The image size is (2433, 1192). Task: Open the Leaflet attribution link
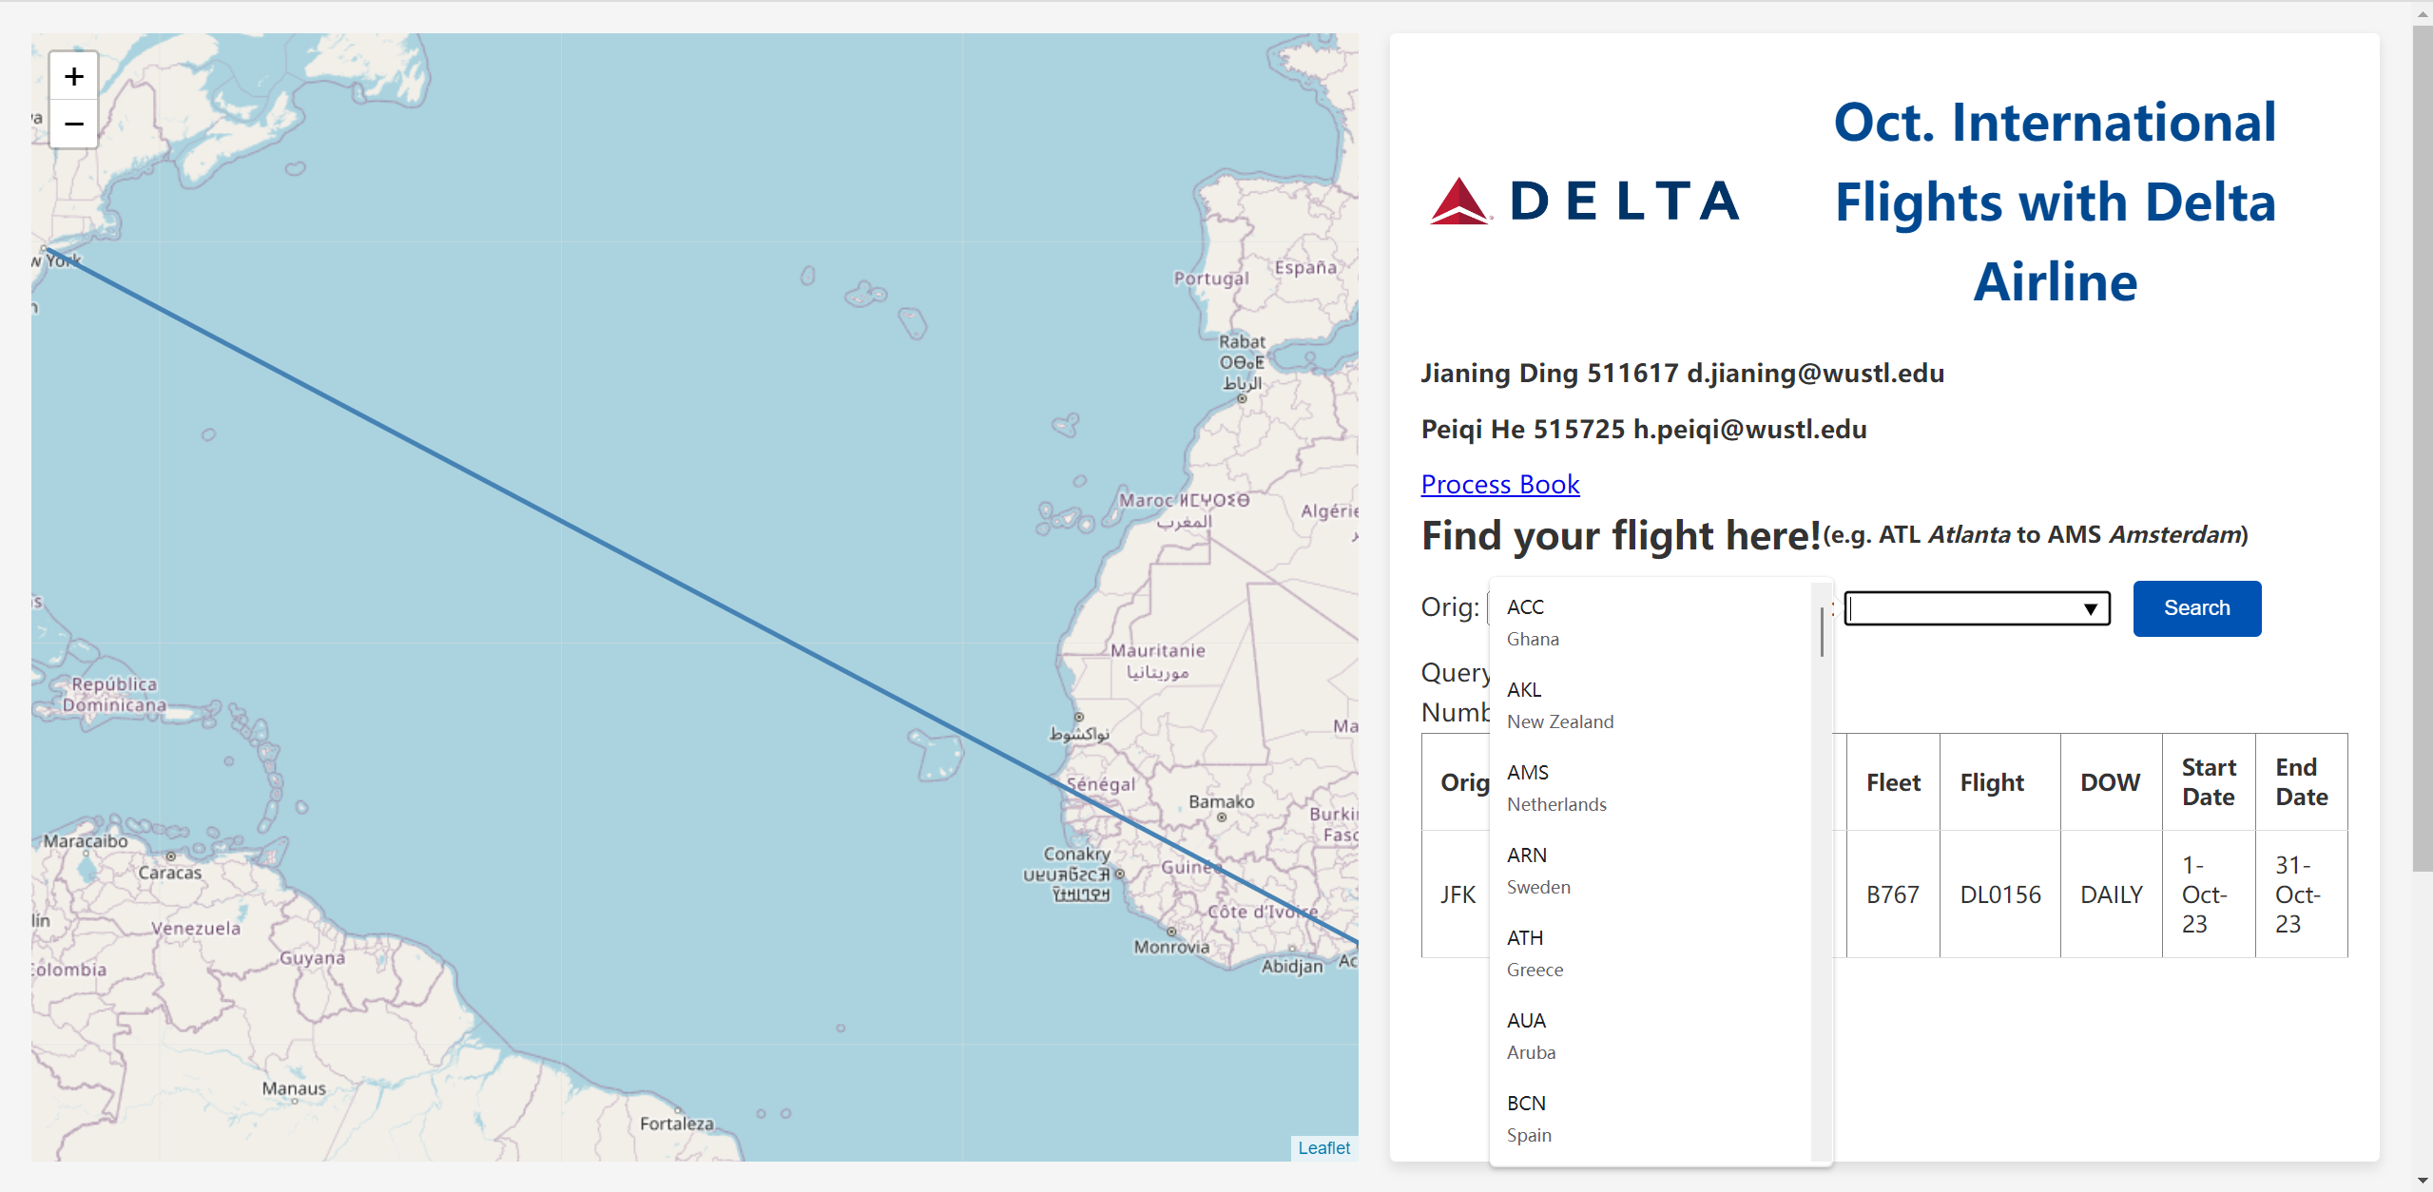point(1323,1147)
